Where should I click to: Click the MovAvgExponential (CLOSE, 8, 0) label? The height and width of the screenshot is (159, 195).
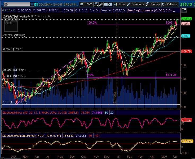(x=150, y=10)
